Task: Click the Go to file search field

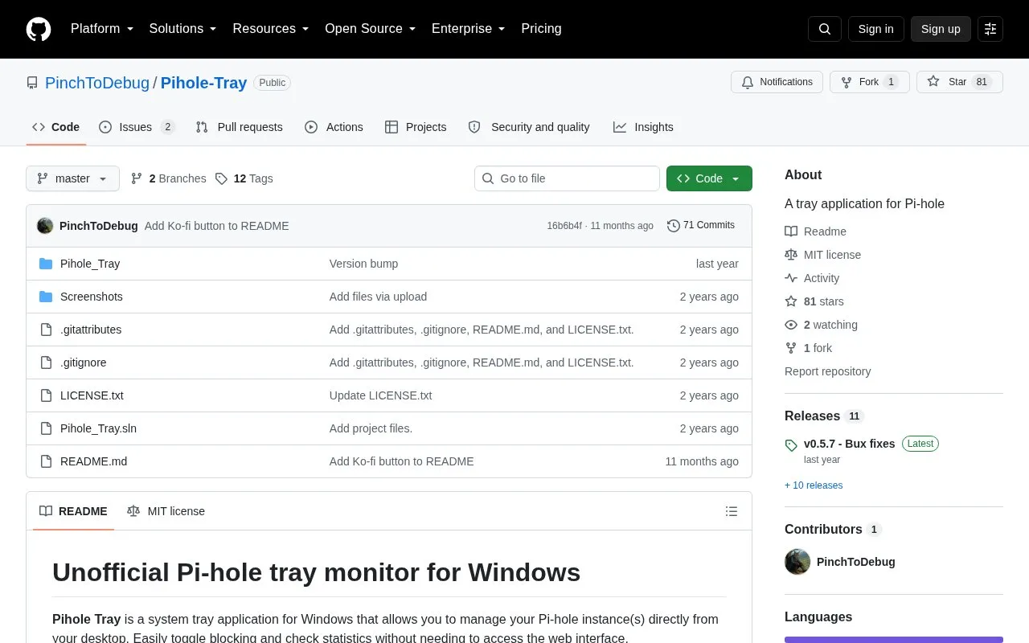Action: pos(567,178)
